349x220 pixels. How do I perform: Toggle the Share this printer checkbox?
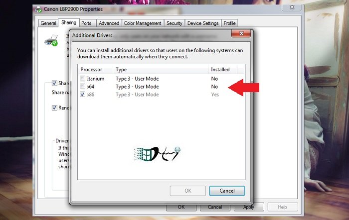click(54, 84)
